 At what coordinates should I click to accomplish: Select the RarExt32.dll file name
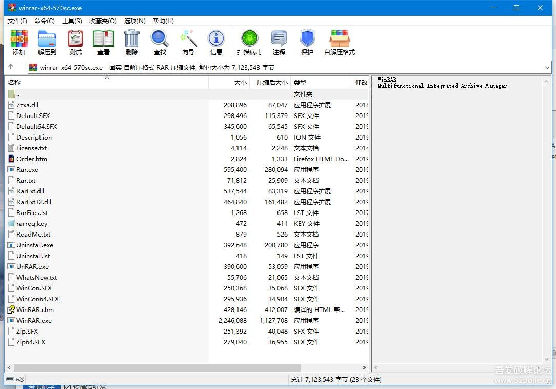tap(34, 202)
